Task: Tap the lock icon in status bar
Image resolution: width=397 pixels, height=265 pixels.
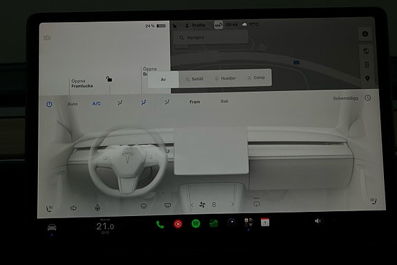Action: [x=175, y=26]
